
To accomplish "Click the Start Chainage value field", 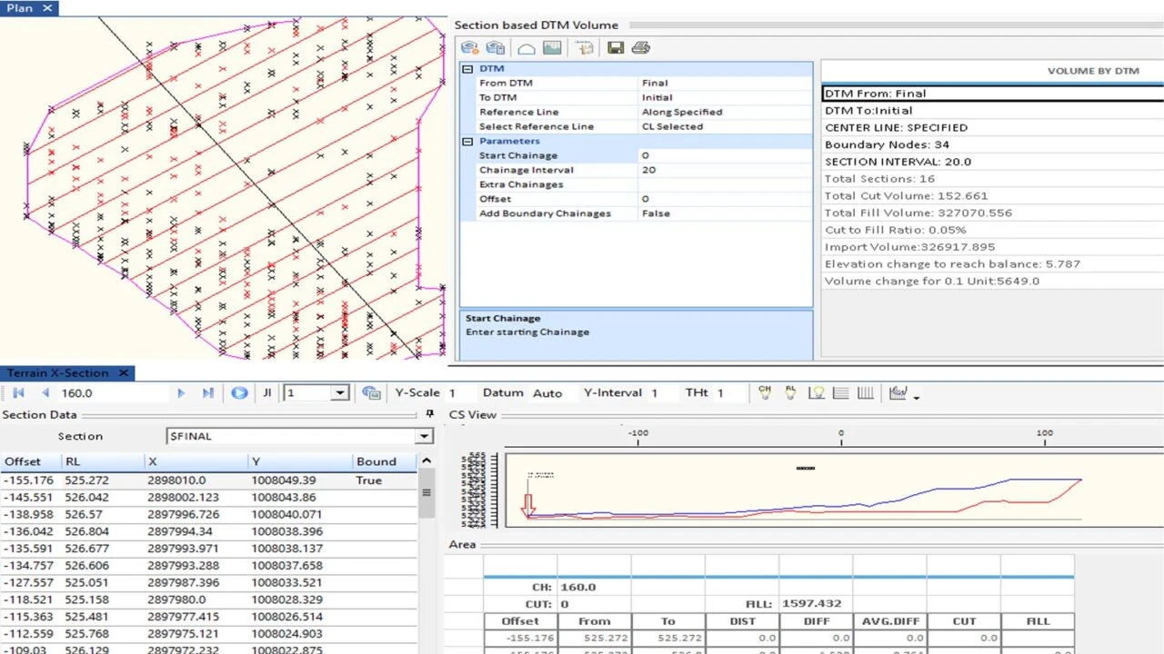I will click(x=725, y=155).
